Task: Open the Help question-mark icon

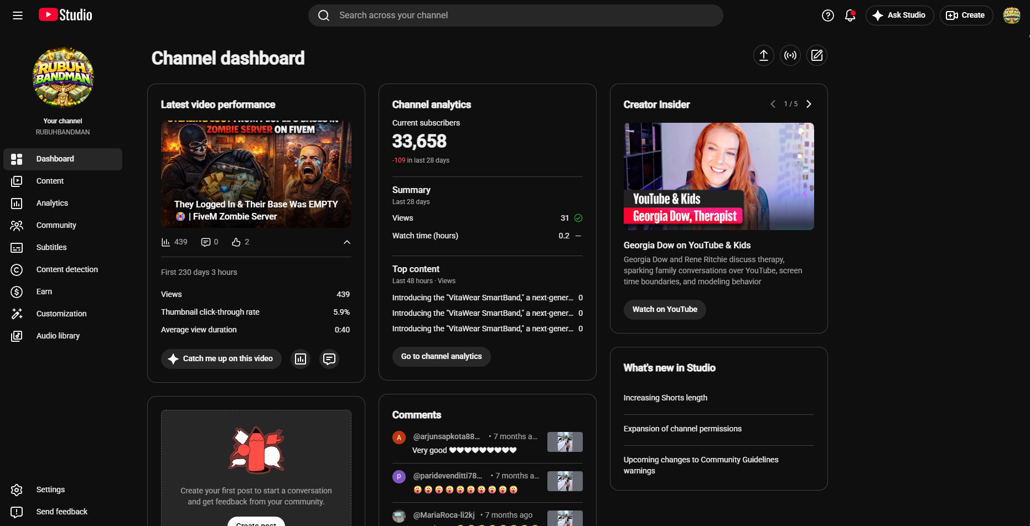Action: coord(827,15)
